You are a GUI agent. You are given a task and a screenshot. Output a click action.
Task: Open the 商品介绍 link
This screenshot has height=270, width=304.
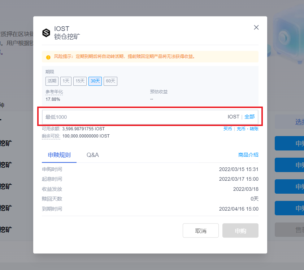(248, 155)
